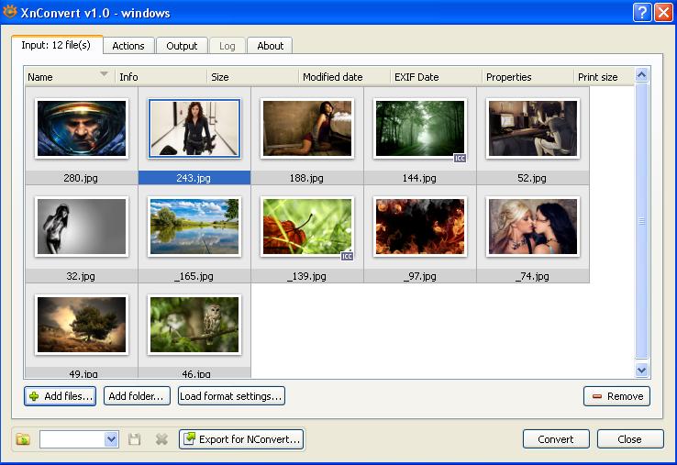Click the sort arrow in Name column header

tap(104, 74)
